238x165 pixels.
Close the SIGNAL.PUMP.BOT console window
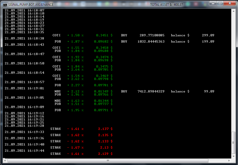[x=229, y=3]
